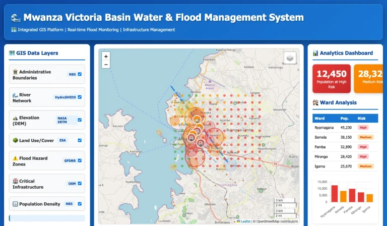Click the Igoma orange bar in chart
Viewport: 387px width, 226px height.
tap(370, 198)
